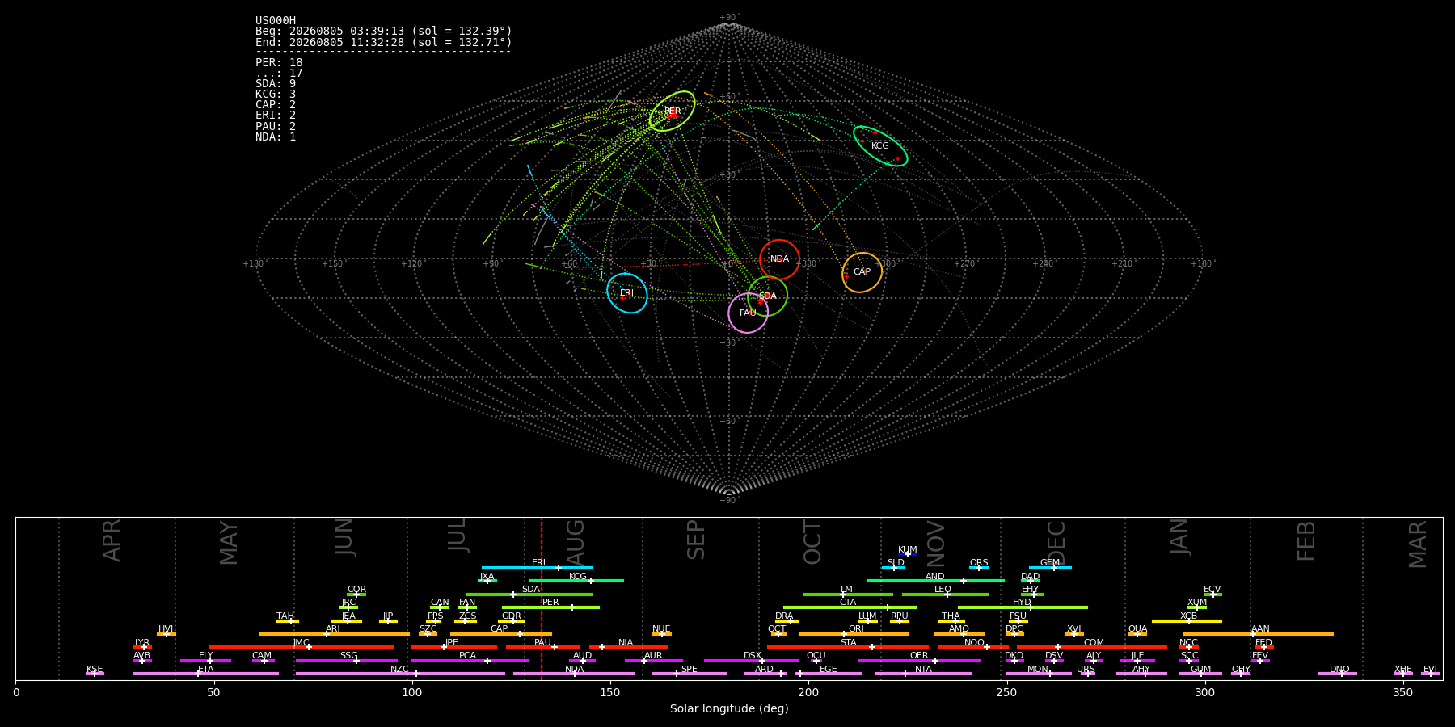Click the red NDA radiant circle

point(779,259)
